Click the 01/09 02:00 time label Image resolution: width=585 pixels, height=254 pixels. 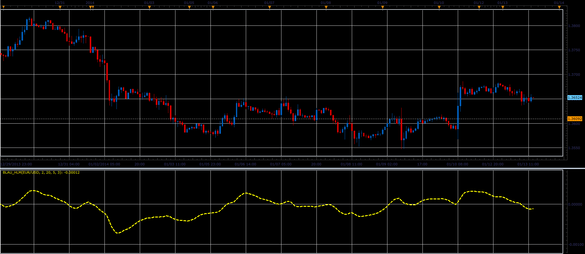[387, 164]
